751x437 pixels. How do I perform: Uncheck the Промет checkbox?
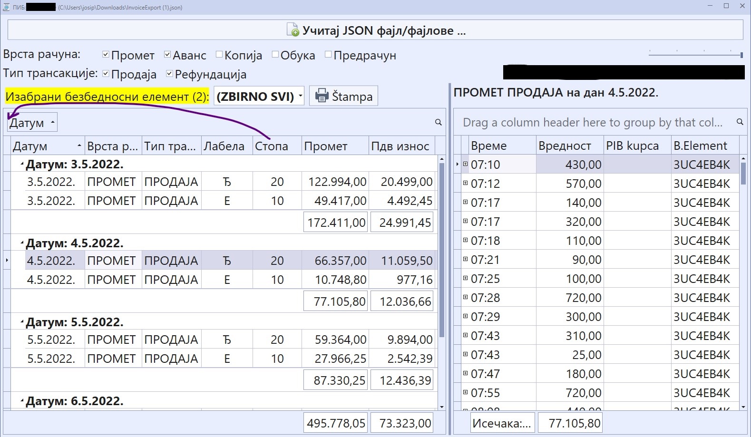point(106,55)
